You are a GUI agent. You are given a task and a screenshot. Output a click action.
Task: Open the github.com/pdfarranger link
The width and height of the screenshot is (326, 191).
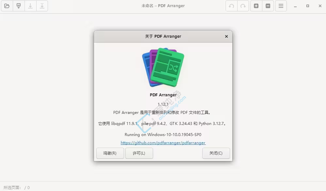click(163, 143)
